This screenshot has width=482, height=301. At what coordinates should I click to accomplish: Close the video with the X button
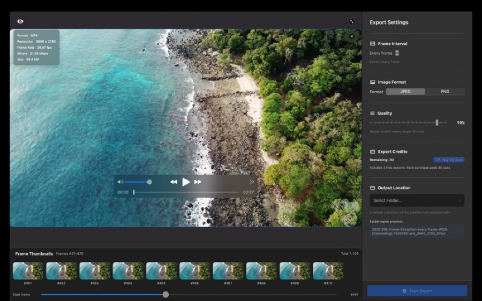(x=352, y=36)
